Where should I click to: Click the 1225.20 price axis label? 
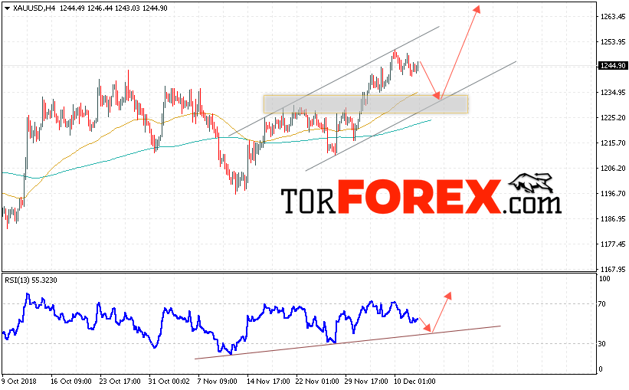pos(613,117)
